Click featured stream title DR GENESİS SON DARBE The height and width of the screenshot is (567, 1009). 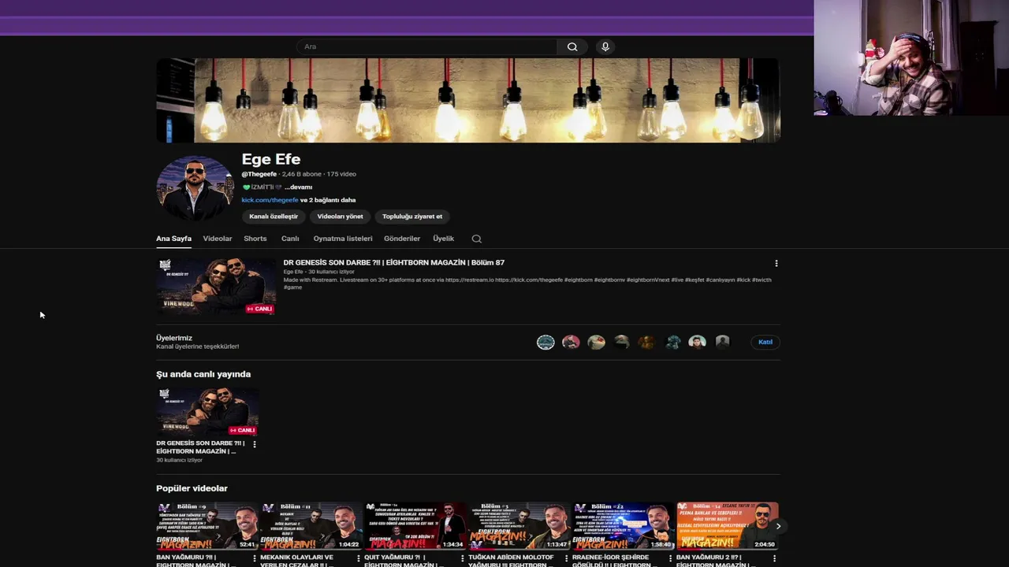[x=393, y=263]
